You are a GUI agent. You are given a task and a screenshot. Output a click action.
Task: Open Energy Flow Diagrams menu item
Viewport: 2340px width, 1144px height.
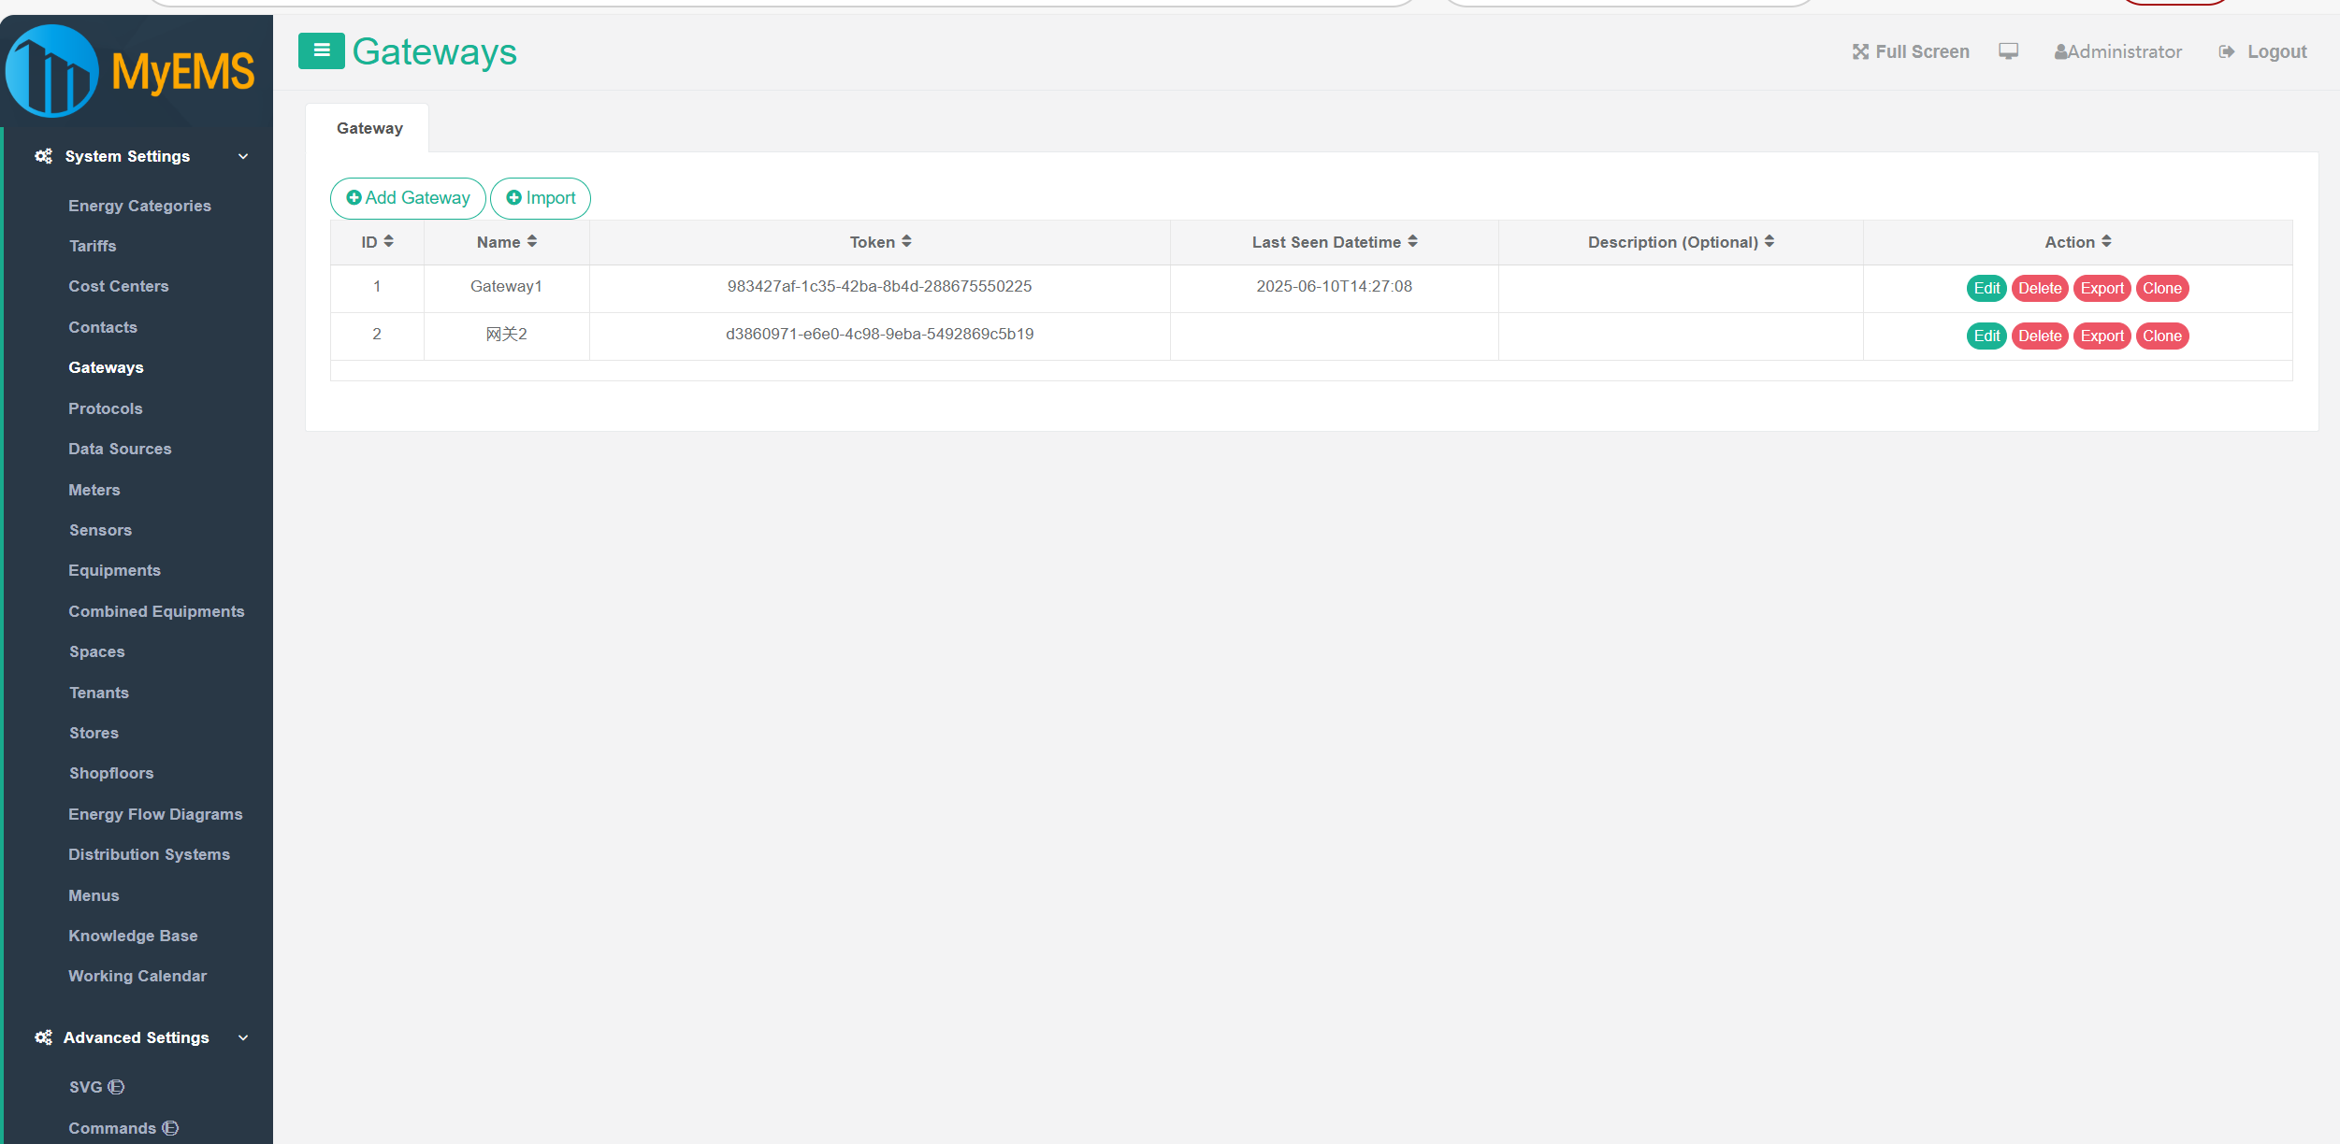point(155,814)
